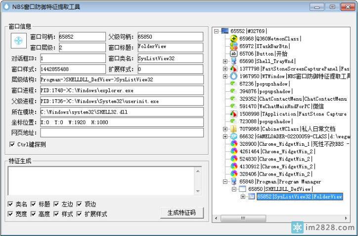Collapse the root 65552 #32769 node
The width and height of the screenshot is (358, 236).
pos(217,31)
